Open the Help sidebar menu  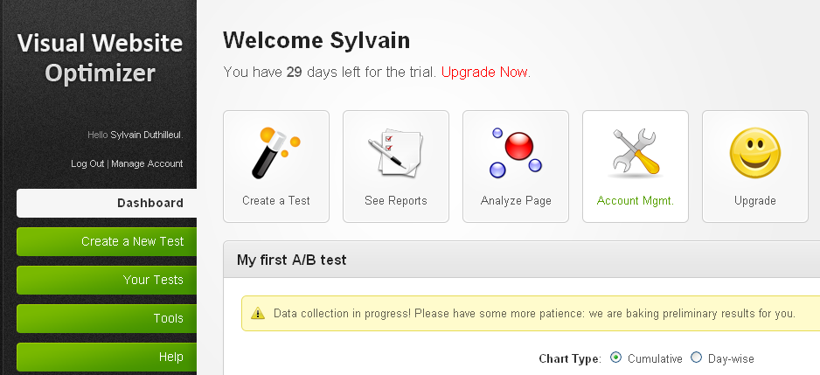point(107,358)
